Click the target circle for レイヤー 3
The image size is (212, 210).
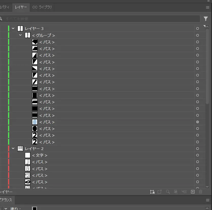198,28
